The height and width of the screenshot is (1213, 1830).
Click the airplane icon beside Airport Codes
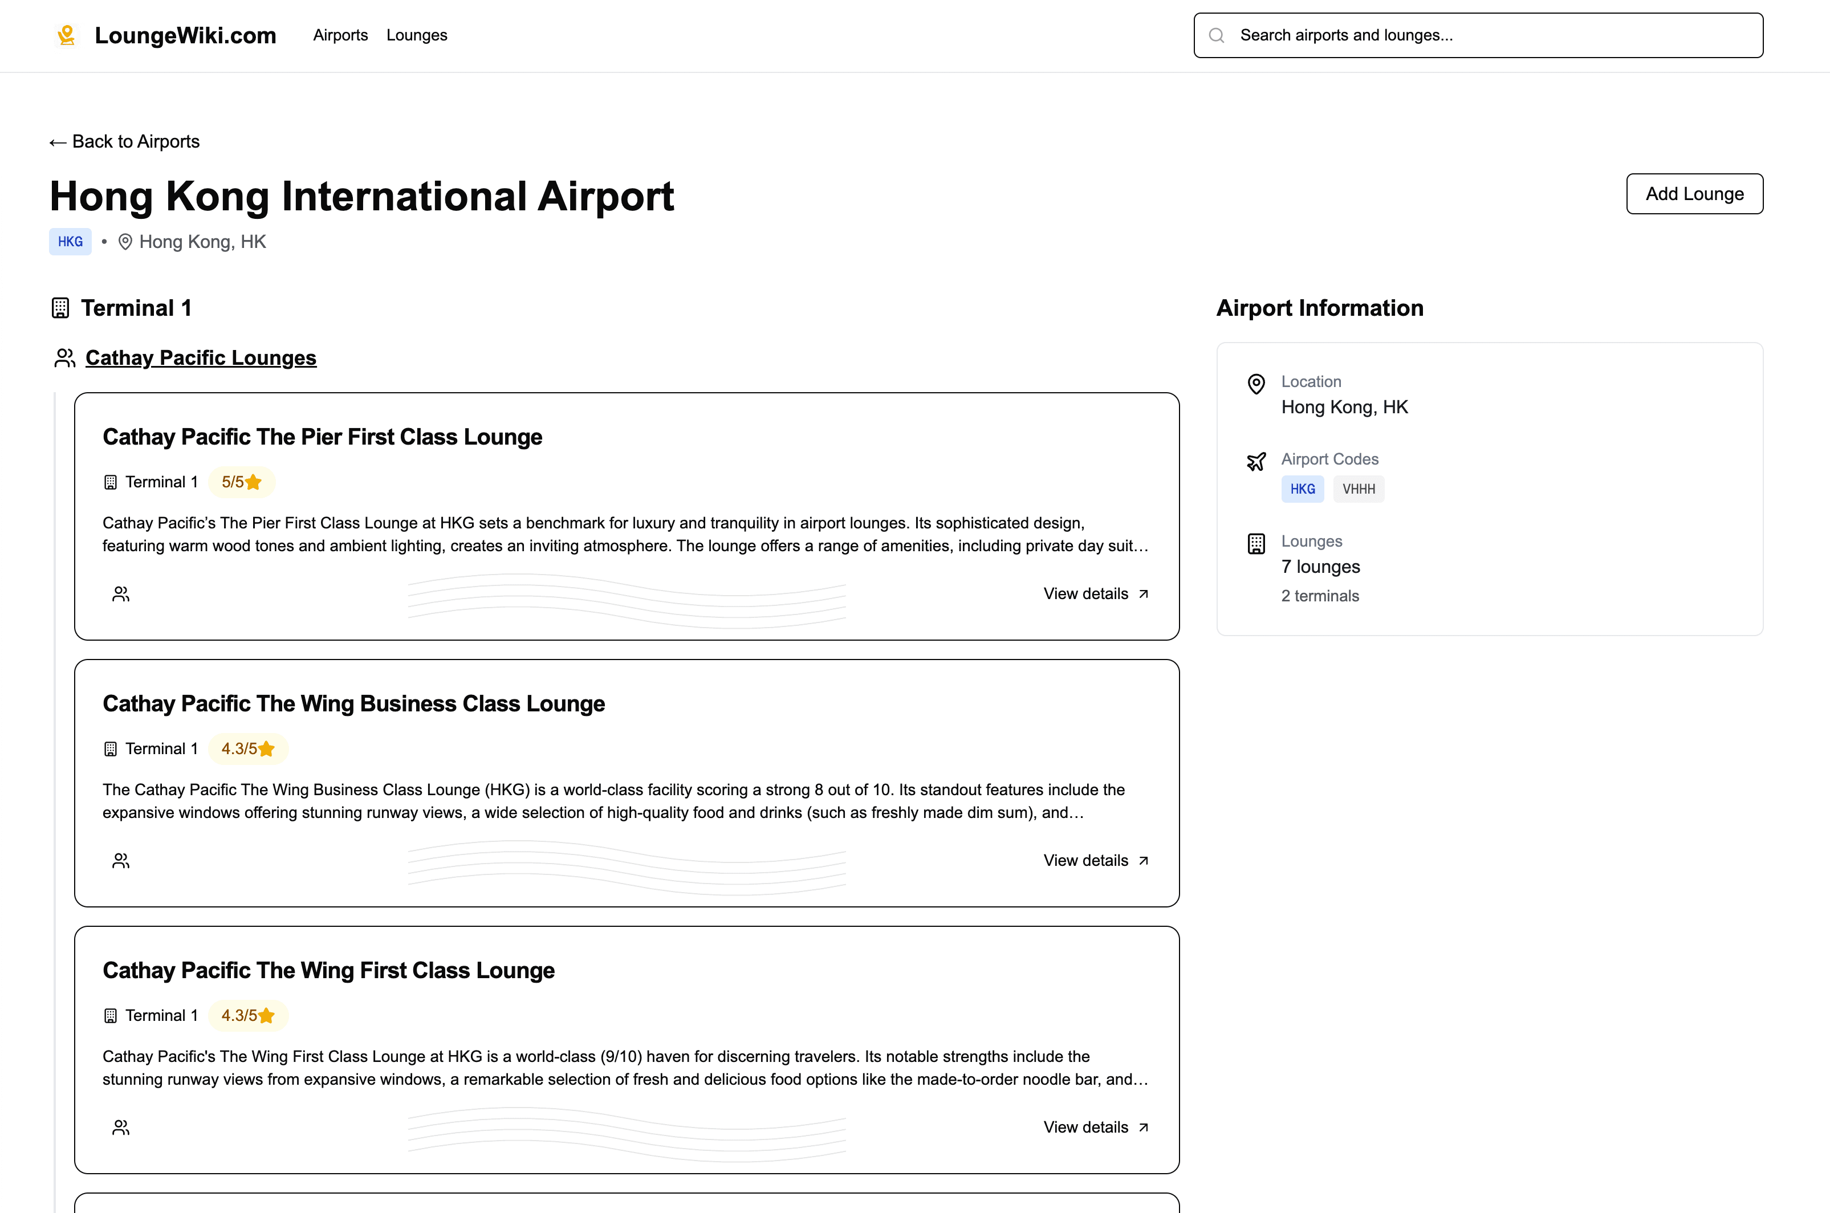click(1257, 462)
